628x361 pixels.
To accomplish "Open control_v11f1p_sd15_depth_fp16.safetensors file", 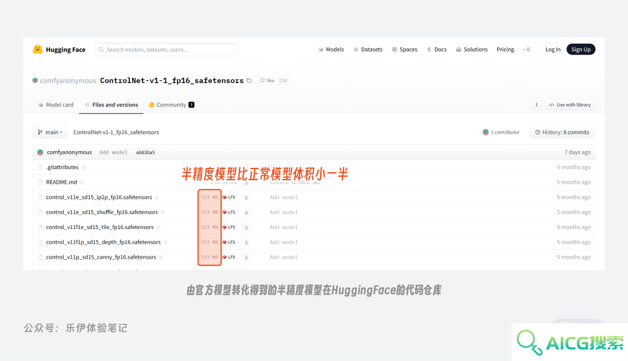I will tap(104, 242).
